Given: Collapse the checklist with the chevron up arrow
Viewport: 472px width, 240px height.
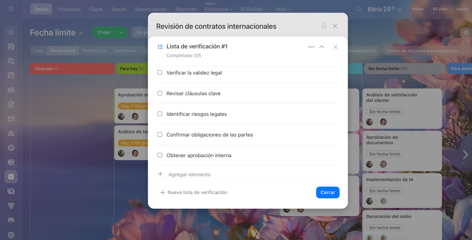Looking at the screenshot, I should click(322, 47).
